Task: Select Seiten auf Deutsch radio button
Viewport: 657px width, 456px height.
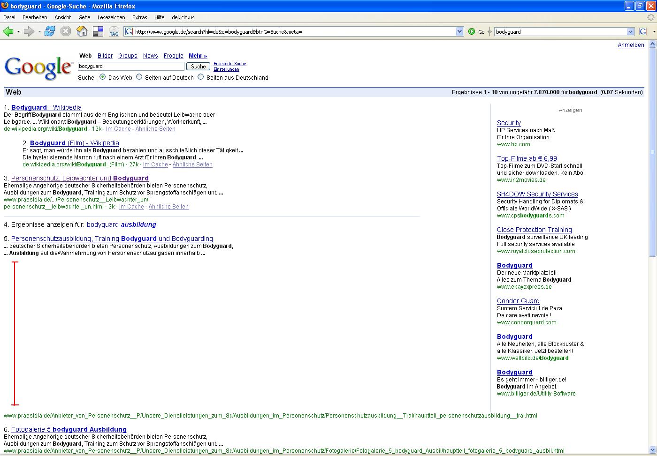Action: [139, 77]
